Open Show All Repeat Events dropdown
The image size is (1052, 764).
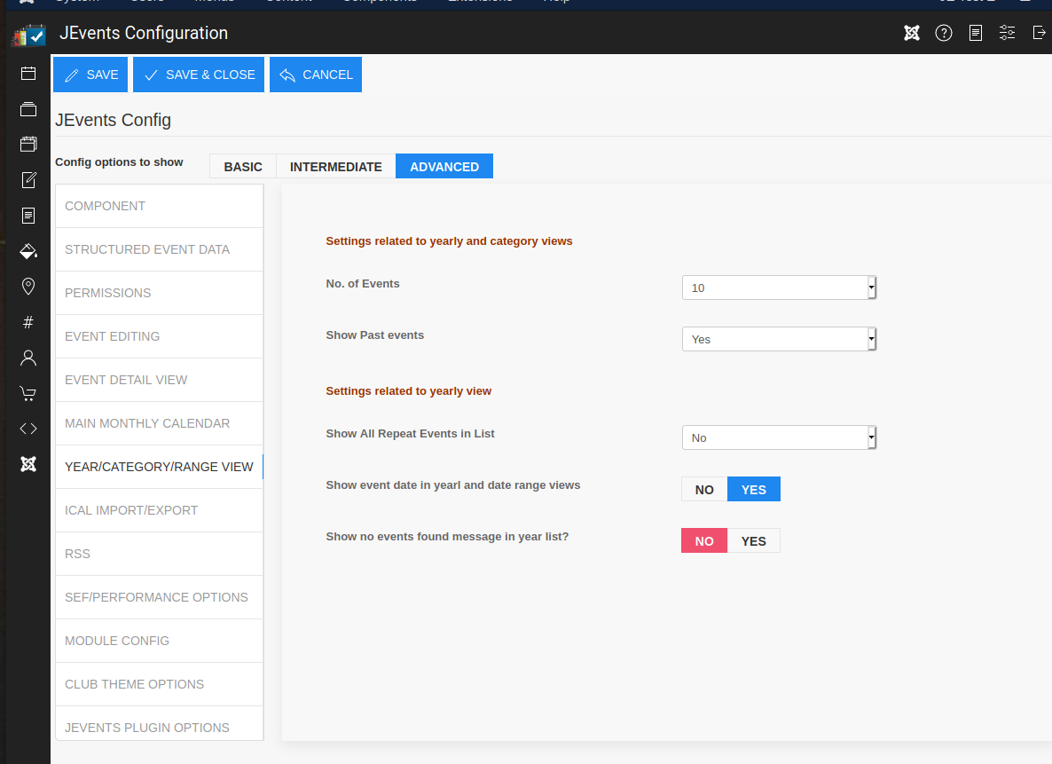click(x=779, y=437)
